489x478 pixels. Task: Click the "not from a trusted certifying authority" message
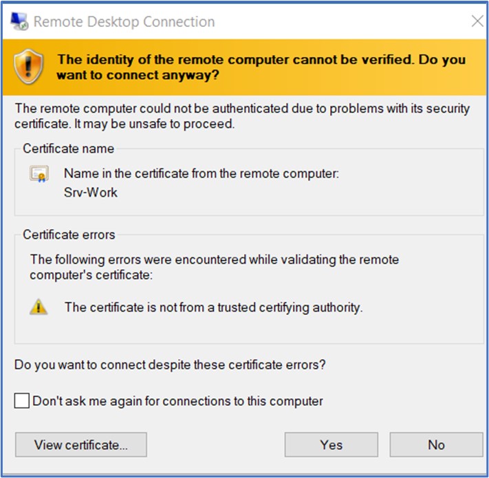click(213, 307)
